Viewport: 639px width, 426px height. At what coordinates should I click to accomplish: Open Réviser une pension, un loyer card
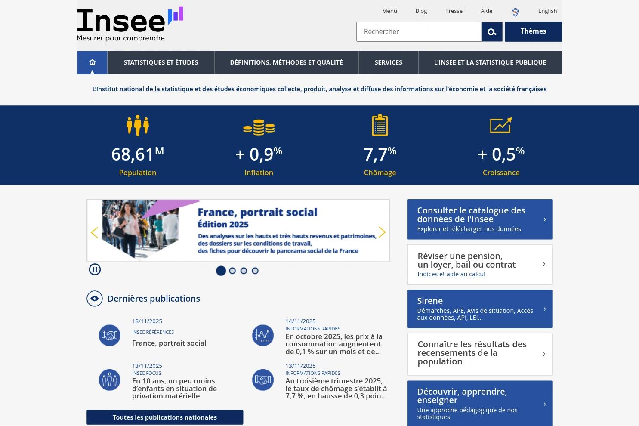click(480, 265)
